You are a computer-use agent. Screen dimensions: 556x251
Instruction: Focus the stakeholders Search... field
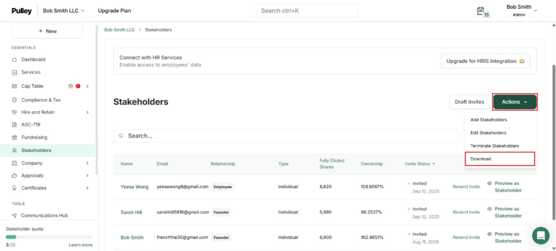click(286, 136)
